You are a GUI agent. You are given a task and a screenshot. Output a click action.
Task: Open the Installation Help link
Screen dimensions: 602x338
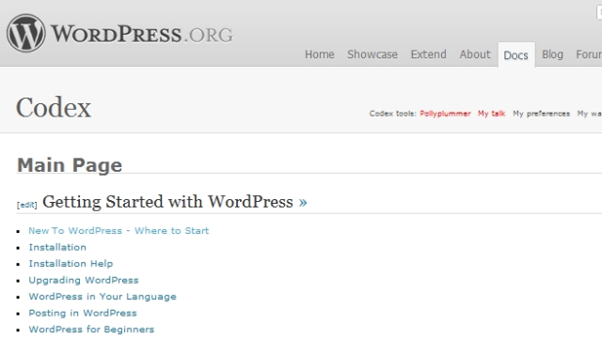pyautogui.click(x=71, y=264)
